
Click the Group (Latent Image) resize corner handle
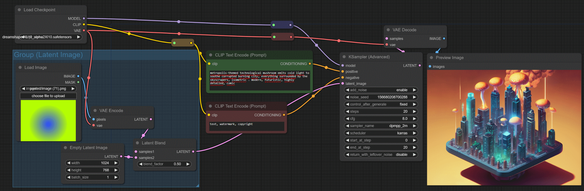(x=197, y=185)
